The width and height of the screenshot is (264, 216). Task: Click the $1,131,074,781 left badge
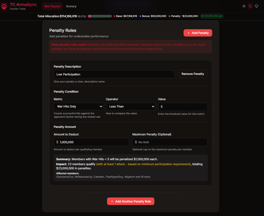click(212, 16)
